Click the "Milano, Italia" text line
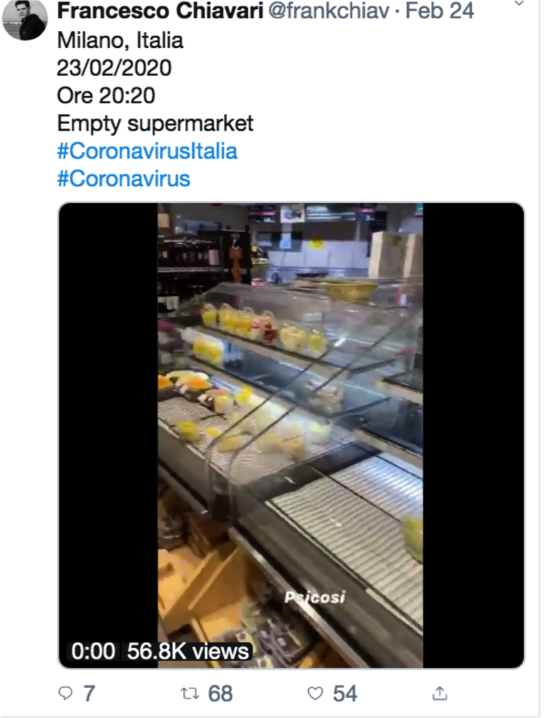The image size is (544, 718). (120, 40)
